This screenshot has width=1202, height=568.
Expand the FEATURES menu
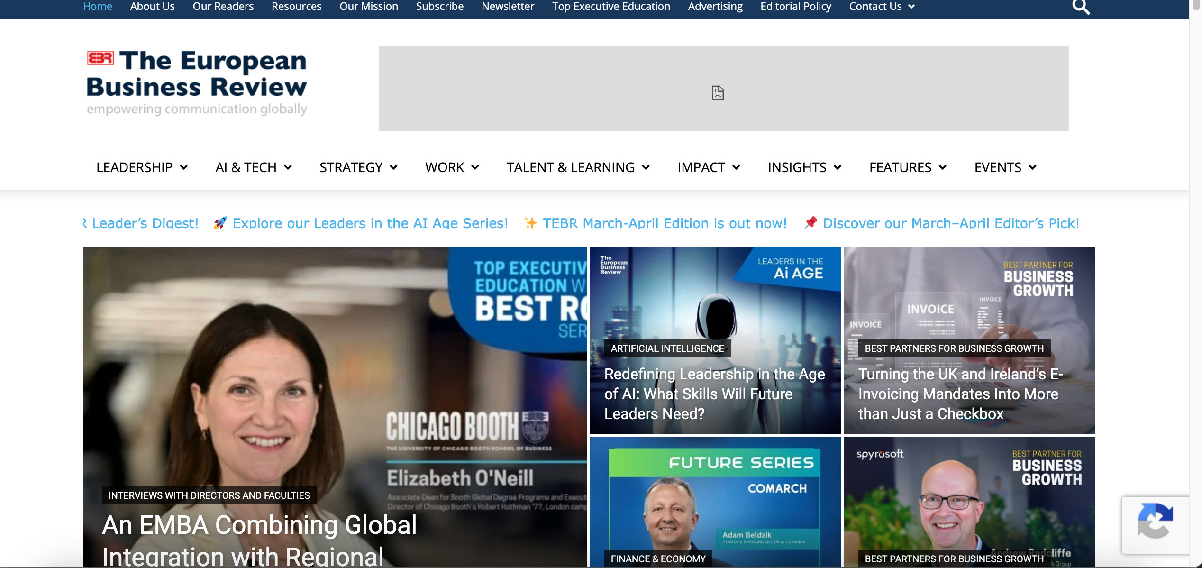click(908, 167)
